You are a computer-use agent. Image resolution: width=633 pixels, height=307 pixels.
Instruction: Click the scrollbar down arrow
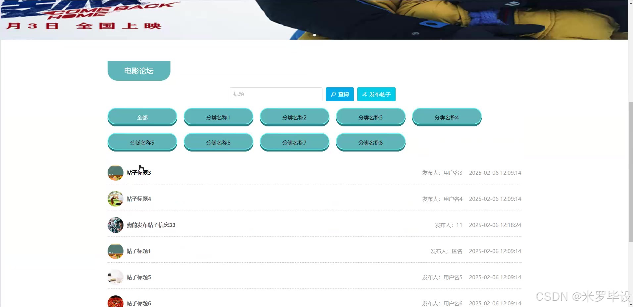coord(630,304)
